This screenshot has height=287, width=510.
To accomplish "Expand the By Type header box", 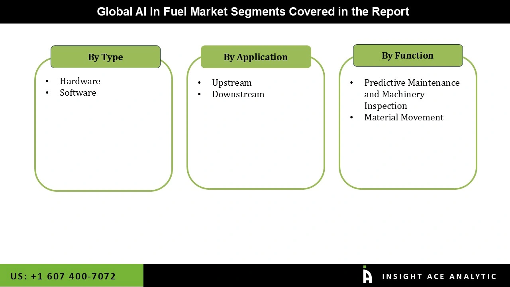I will [x=105, y=57].
